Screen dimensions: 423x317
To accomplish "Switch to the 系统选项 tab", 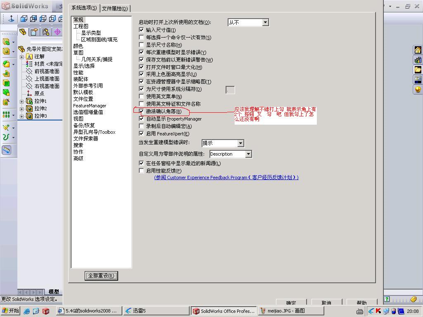I will coord(84,8).
